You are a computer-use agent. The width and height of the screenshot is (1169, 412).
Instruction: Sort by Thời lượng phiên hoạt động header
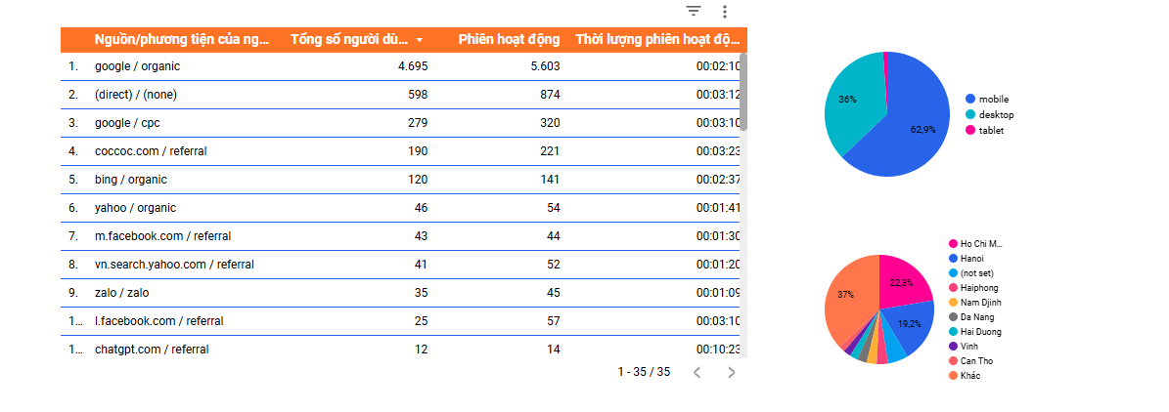tap(657, 40)
